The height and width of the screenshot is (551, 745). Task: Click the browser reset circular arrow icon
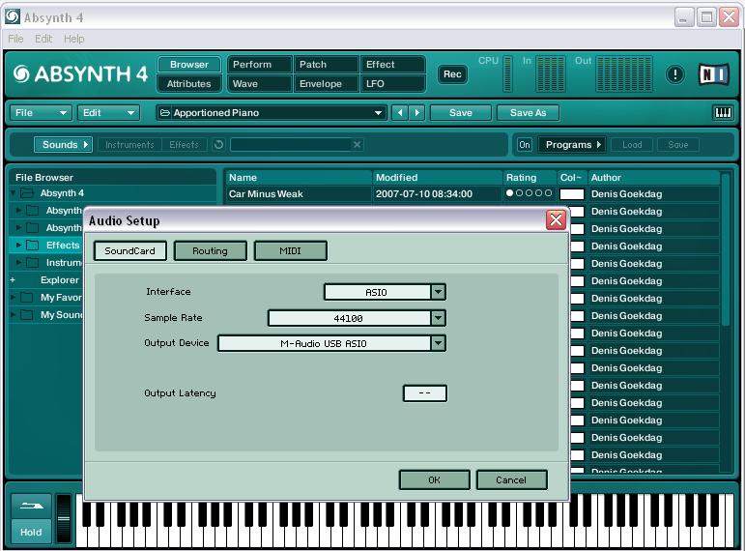218,145
